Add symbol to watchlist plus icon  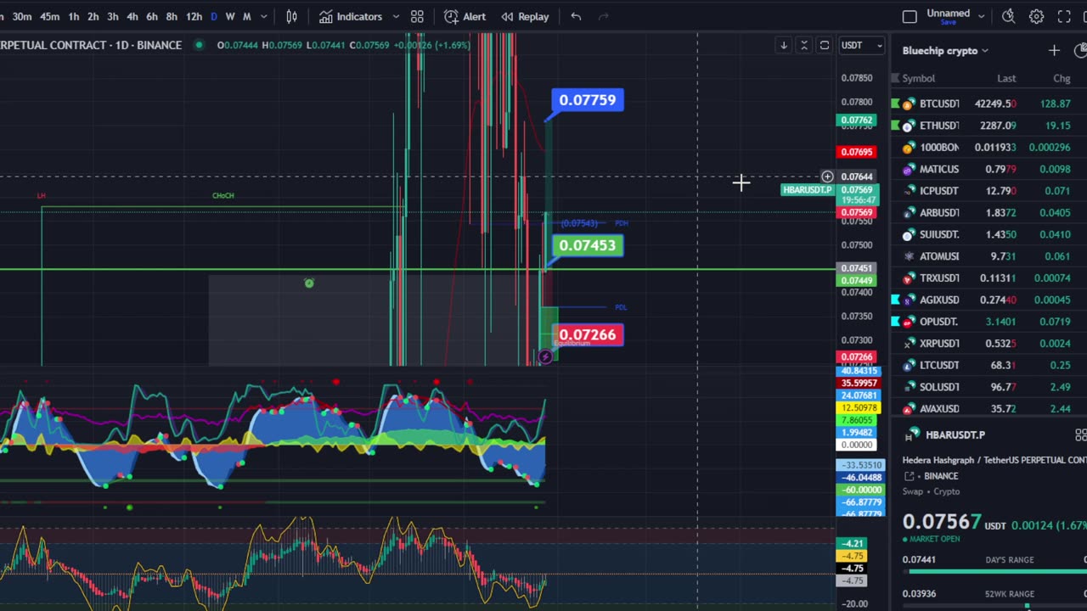(x=1054, y=51)
